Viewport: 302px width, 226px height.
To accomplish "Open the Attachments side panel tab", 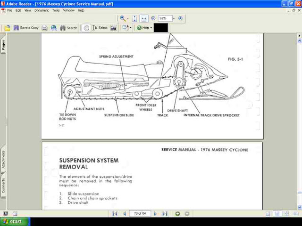I will point(3,160).
